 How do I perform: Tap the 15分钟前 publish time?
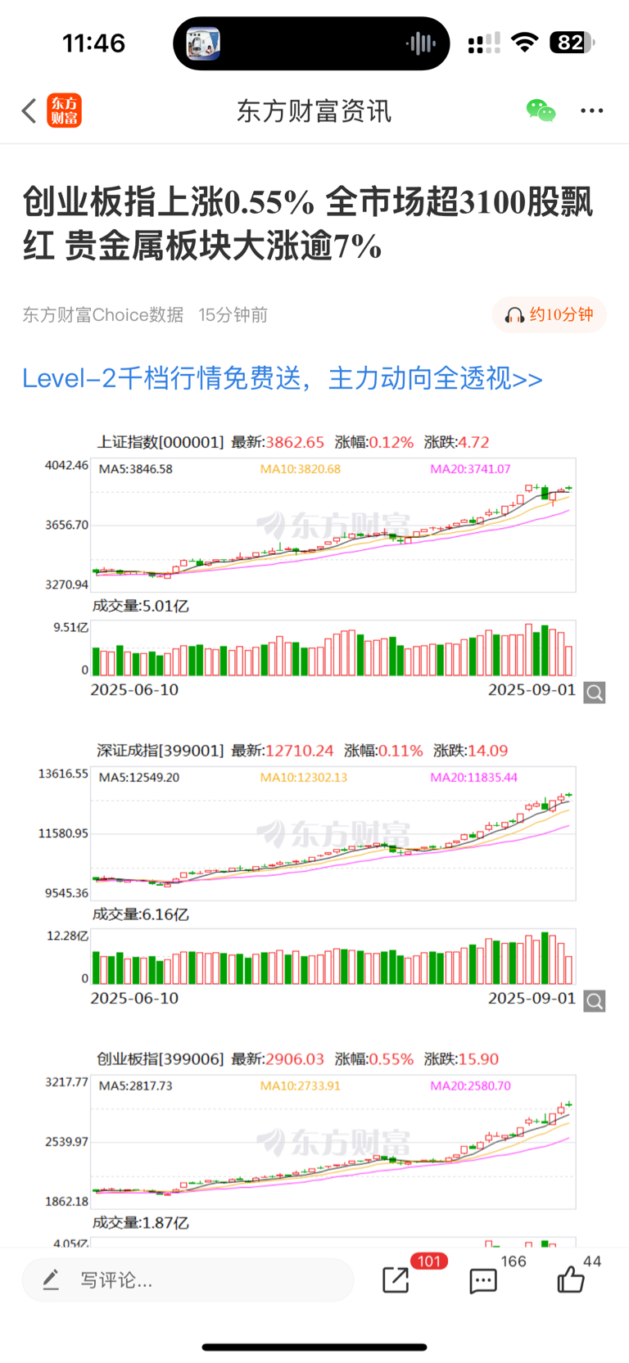click(233, 315)
